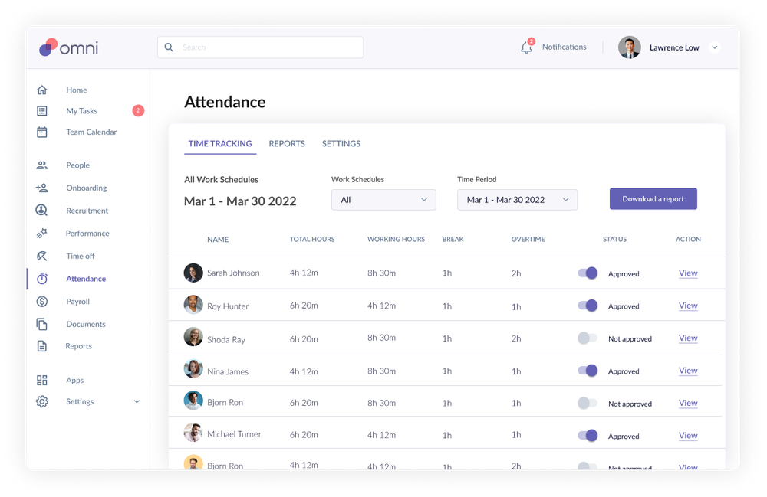Viewport: 767px width, 497px height.
Task: Enable approval switch for Shoda Ray
Action: tap(588, 338)
